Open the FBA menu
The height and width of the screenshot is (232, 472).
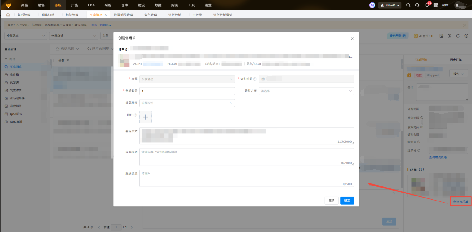[91, 5]
